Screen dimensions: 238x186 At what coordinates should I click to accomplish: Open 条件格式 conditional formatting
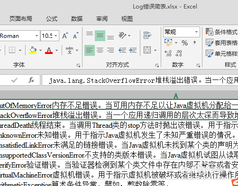222,32
